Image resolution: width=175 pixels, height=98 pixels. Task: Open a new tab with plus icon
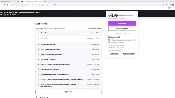(x=45, y=2)
